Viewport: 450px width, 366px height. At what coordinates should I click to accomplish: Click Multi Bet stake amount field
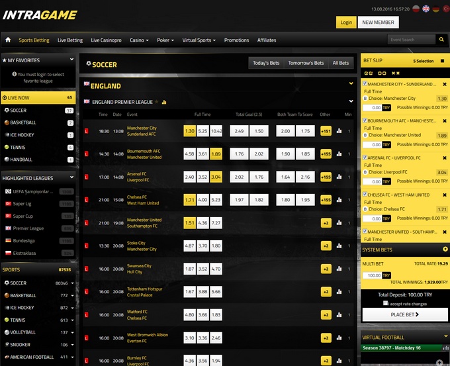pos(373,275)
